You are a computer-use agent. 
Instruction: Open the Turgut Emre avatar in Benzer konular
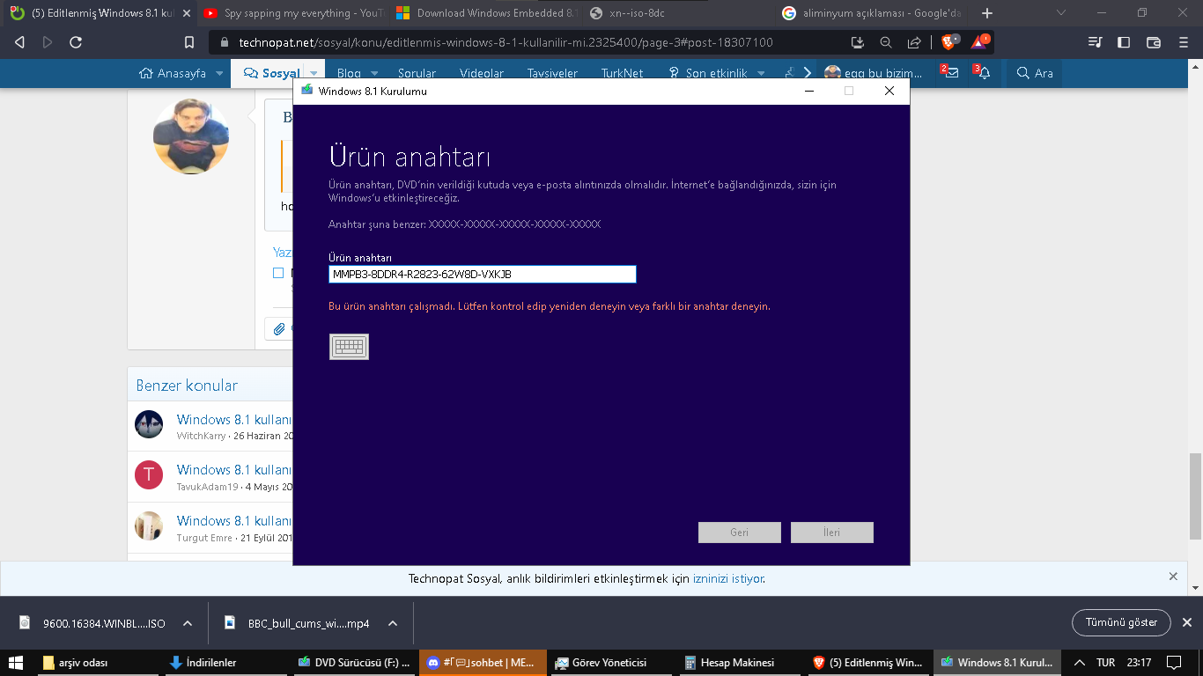pos(149,525)
